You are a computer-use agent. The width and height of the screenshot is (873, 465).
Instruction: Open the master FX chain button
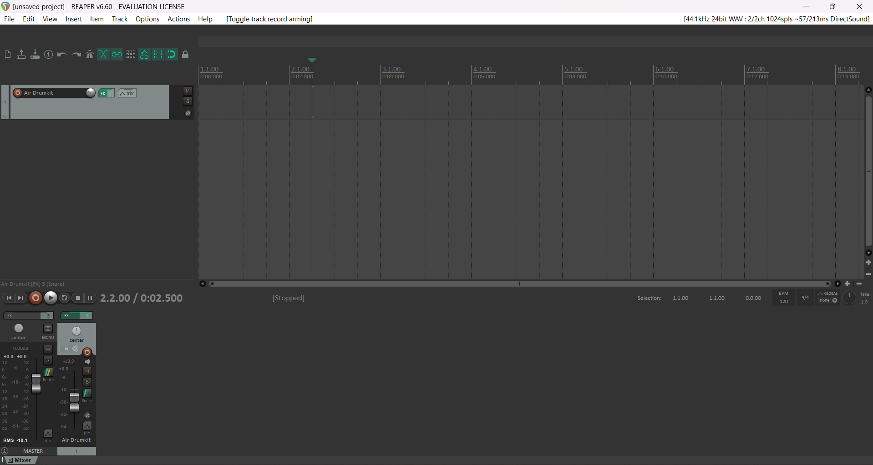[x=22, y=316]
